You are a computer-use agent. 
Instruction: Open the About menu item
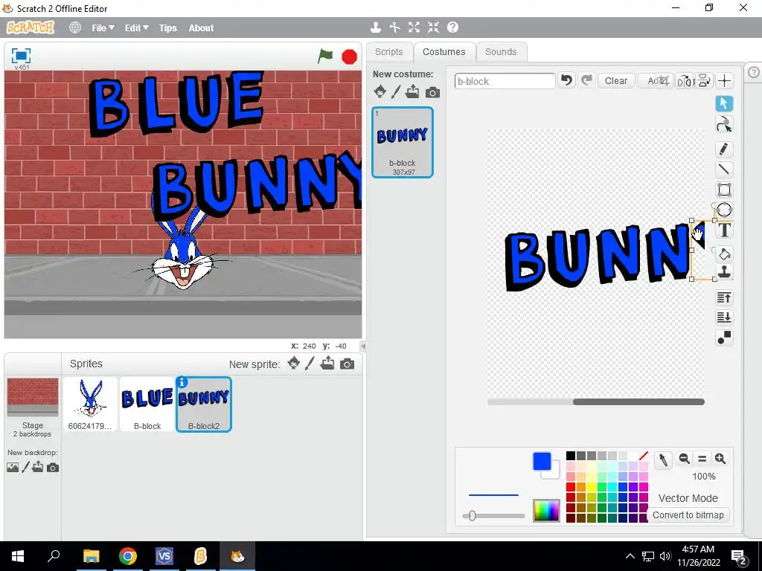click(x=201, y=28)
